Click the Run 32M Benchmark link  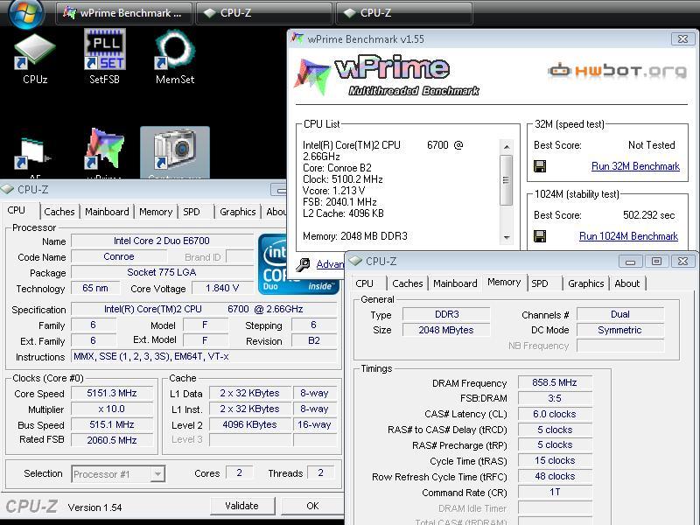click(x=635, y=166)
